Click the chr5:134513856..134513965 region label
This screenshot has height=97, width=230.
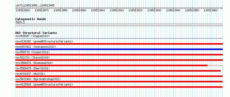35,5
